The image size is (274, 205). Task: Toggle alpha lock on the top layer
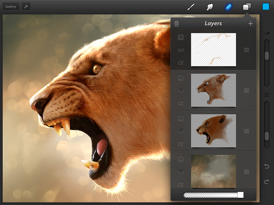pos(181,63)
